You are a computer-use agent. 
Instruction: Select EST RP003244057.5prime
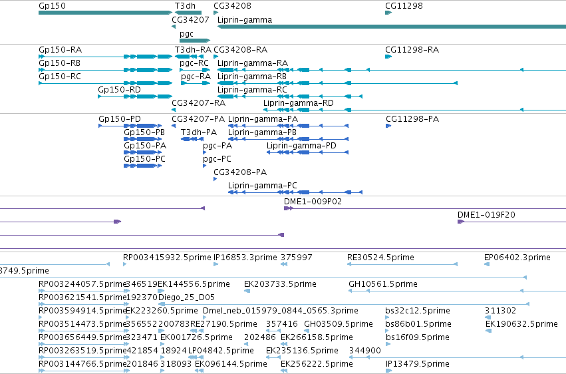(84, 291)
